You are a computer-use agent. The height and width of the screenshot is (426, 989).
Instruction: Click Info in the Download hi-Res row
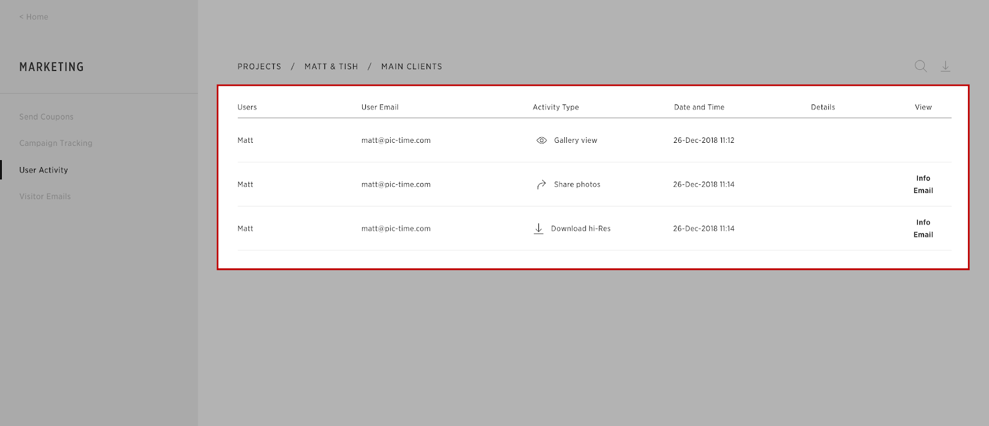click(x=923, y=222)
